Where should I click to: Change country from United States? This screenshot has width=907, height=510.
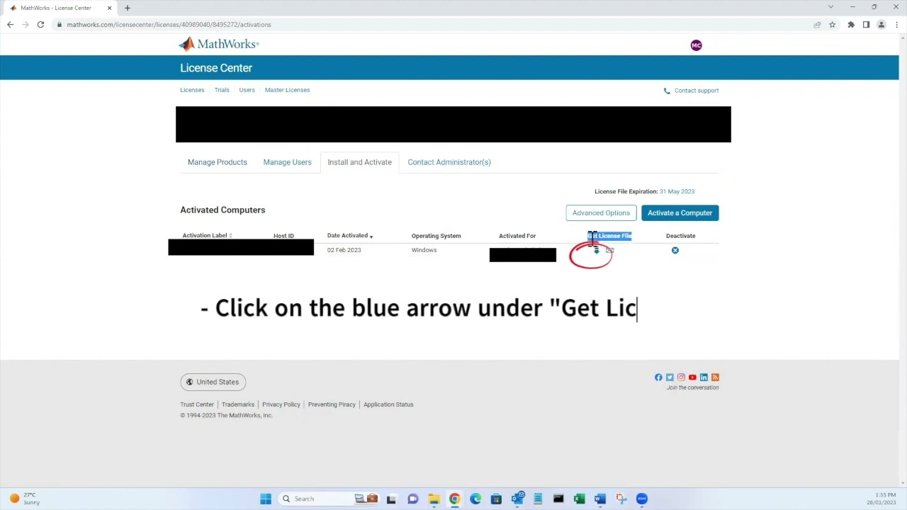pos(213,382)
